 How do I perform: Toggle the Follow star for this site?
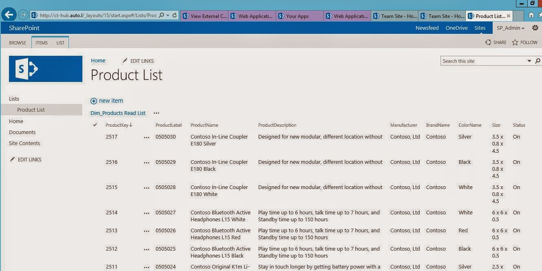tap(515, 42)
